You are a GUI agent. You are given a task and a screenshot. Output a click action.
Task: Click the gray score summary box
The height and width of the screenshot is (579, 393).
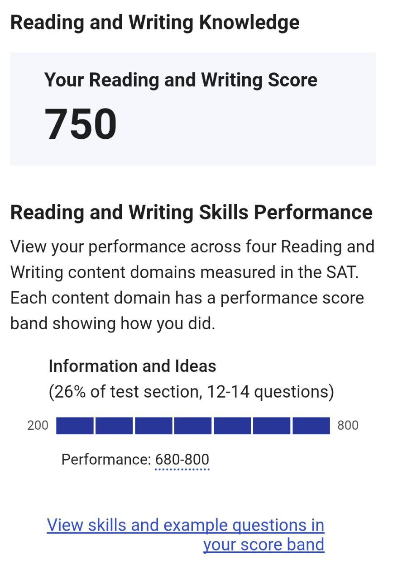coord(193,109)
